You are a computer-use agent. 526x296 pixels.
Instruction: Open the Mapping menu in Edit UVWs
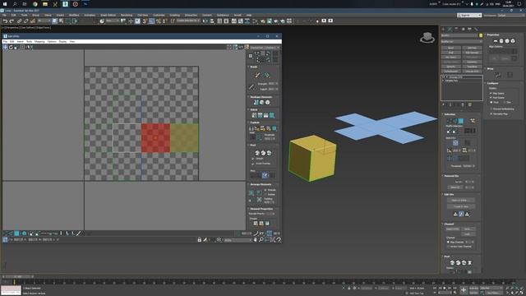pyautogui.click(x=39, y=42)
